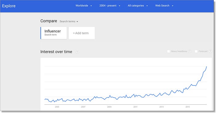Image resolution: width=216 pixels, height=113 pixels.
Task: Click the All categories caret icon
Action: [x=147, y=6]
